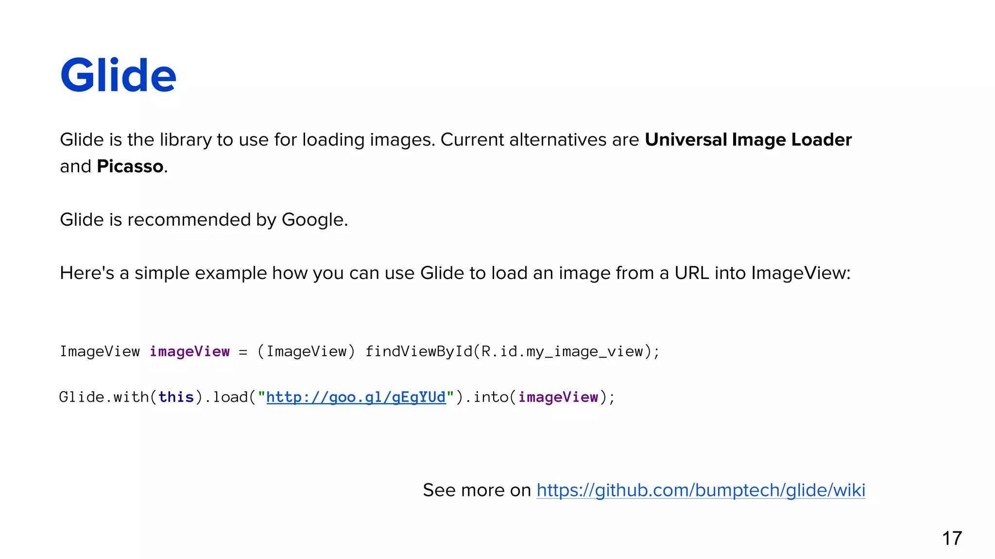Click the "Glide is recommended by Google." sentence

(204, 220)
